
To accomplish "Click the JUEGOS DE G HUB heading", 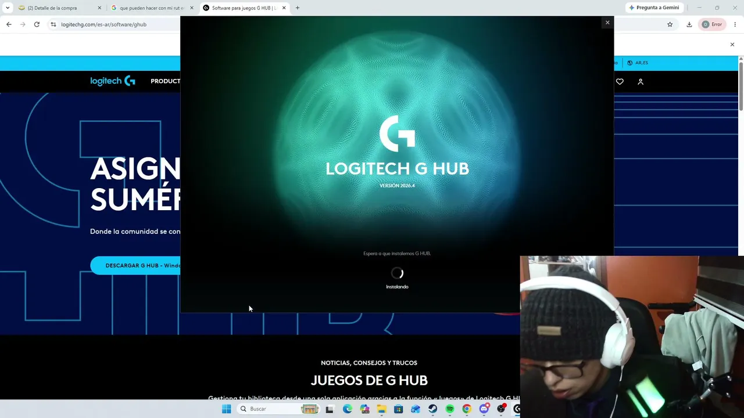I will (x=369, y=380).
